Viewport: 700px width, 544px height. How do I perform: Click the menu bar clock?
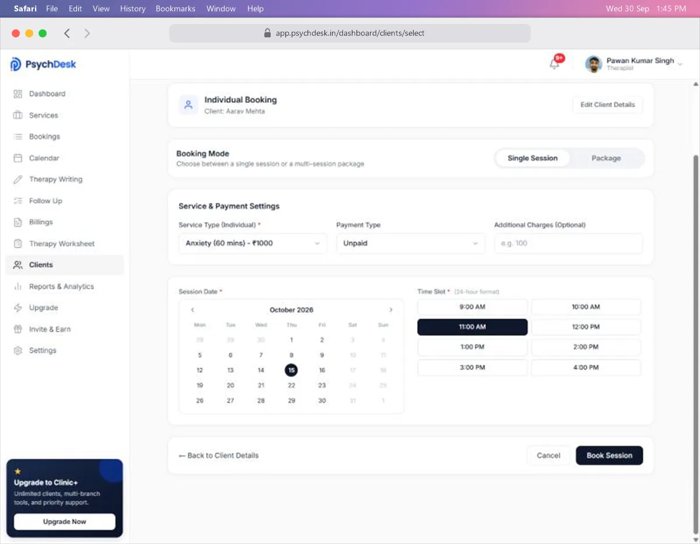tap(646, 9)
